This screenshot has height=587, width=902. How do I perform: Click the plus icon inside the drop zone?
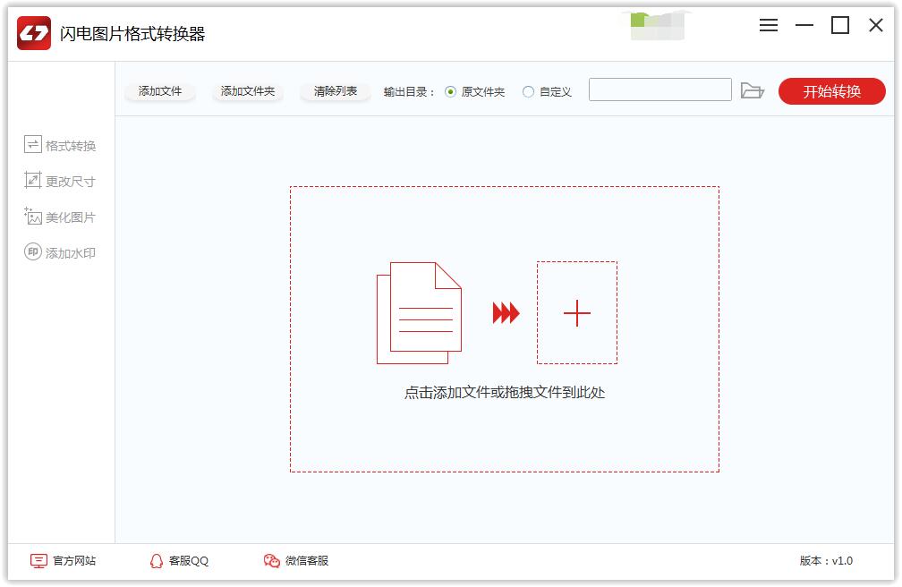tap(577, 313)
